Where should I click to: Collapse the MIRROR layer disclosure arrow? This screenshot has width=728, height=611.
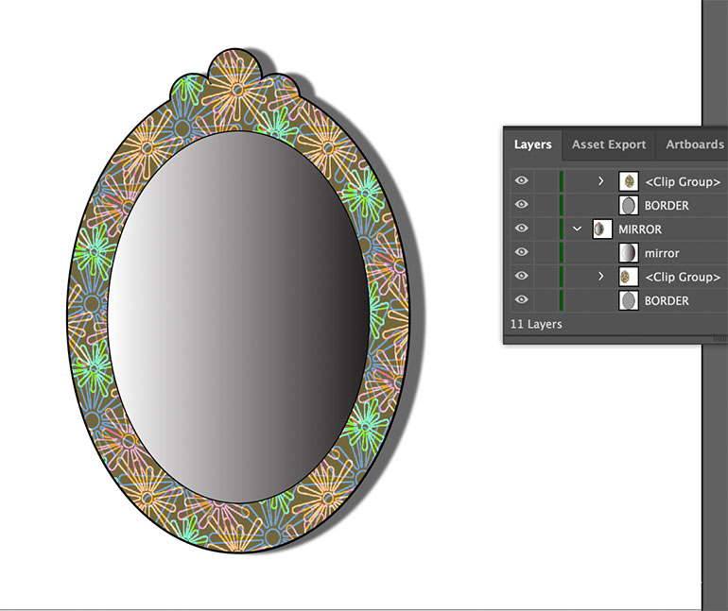[577, 229]
